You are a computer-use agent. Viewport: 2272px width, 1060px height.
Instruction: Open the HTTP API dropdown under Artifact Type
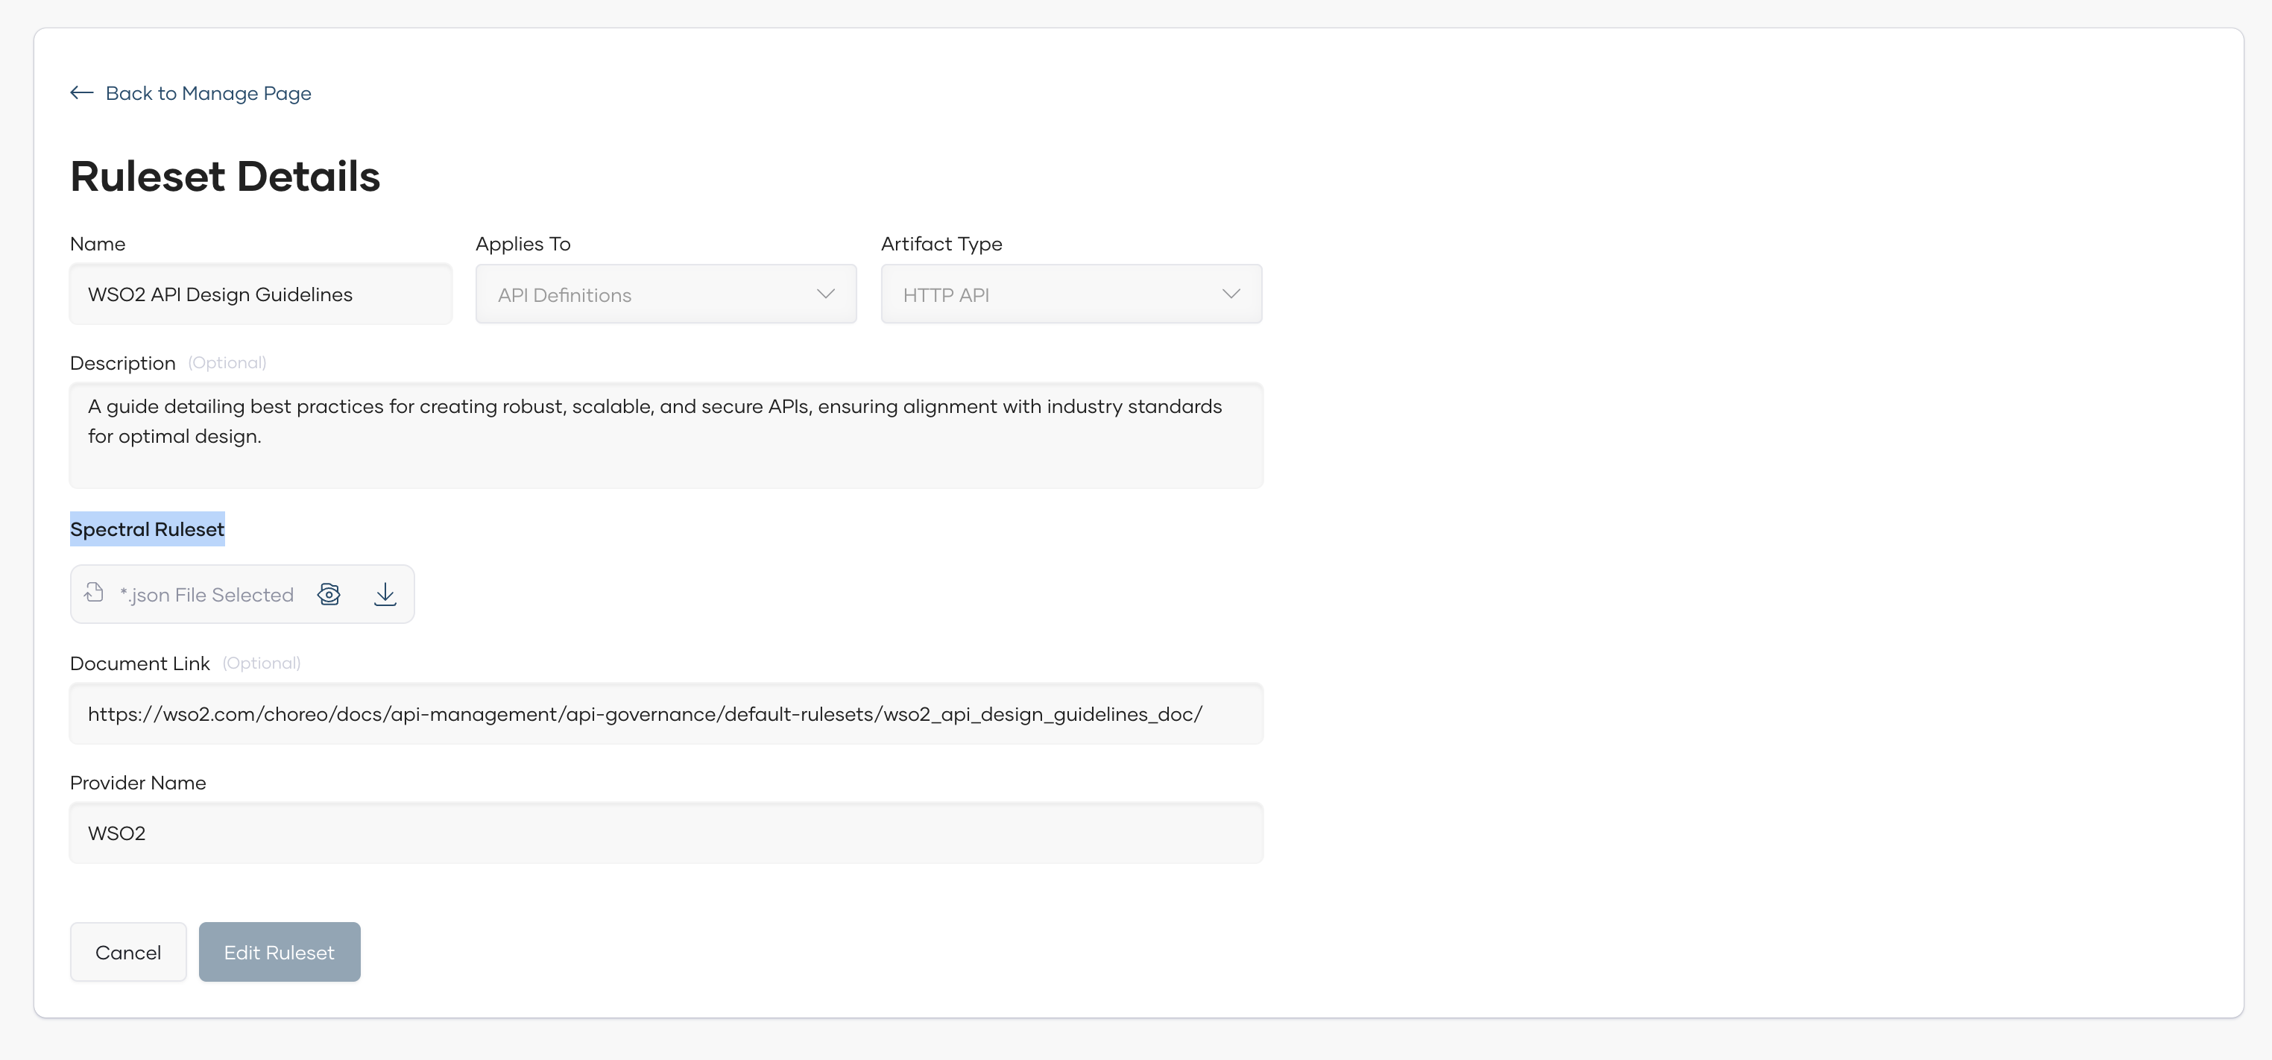1070,294
